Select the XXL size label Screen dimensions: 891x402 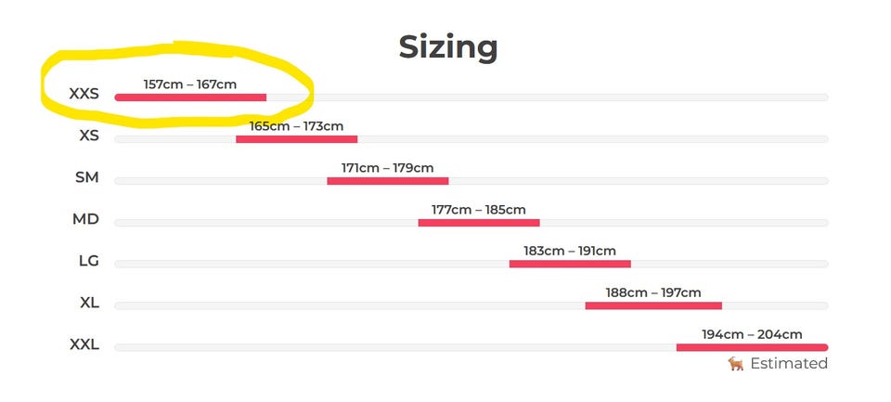84,344
